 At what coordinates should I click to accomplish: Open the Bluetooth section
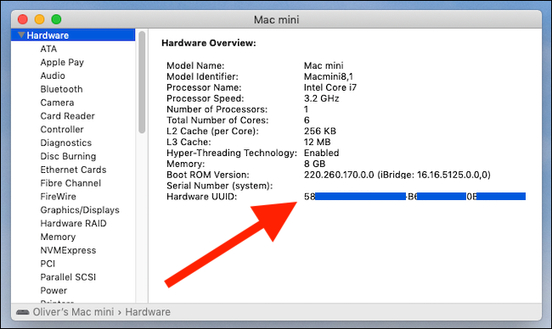pyautogui.click(x=61, y=89)
